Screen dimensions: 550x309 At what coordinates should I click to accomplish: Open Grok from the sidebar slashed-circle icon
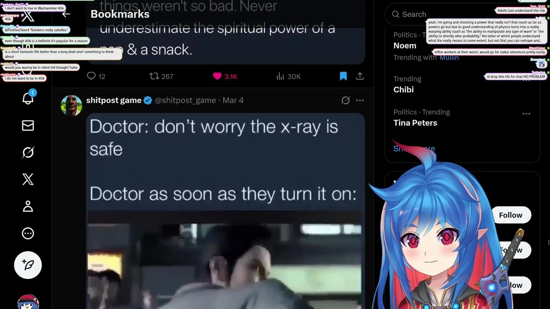28,152
